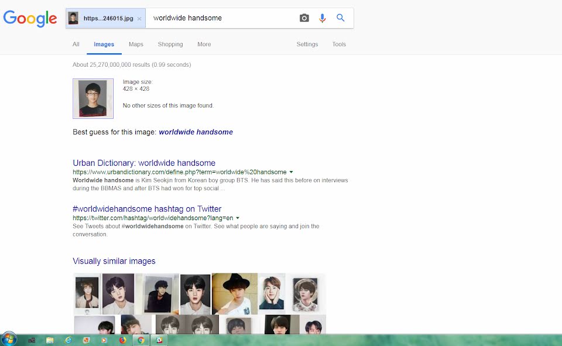Image resolution: width=562 pixels, height=346 pixels.
Task: Expand the Urban Dictionary URL dropdown arrow
Action: tap(292, 172)
